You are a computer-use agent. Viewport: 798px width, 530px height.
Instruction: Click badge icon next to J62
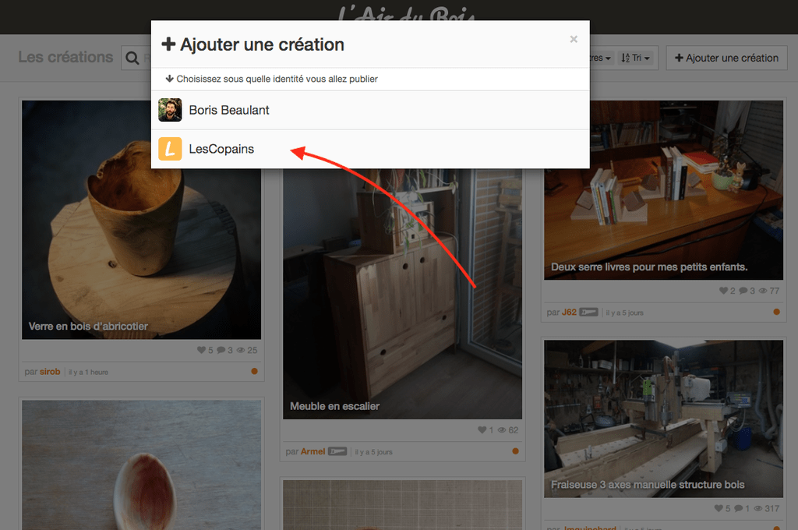point(589,312)
